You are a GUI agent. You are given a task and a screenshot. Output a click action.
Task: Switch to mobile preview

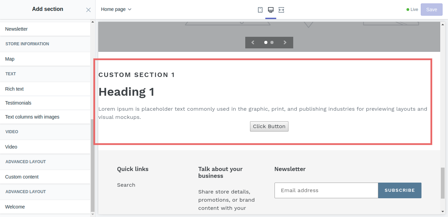click(x=260, y=10)
